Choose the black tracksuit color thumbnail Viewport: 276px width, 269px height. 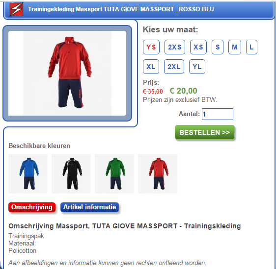(71, 174)
